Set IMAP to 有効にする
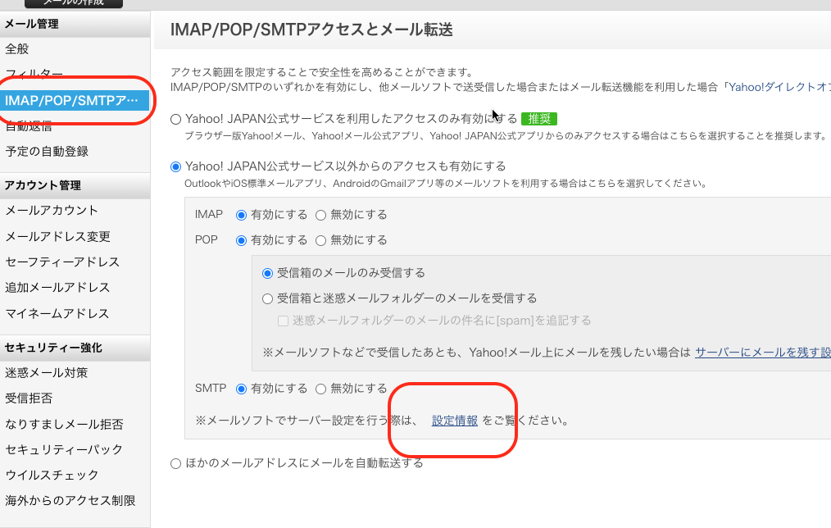The image size is (831, 528). point(241,216)
